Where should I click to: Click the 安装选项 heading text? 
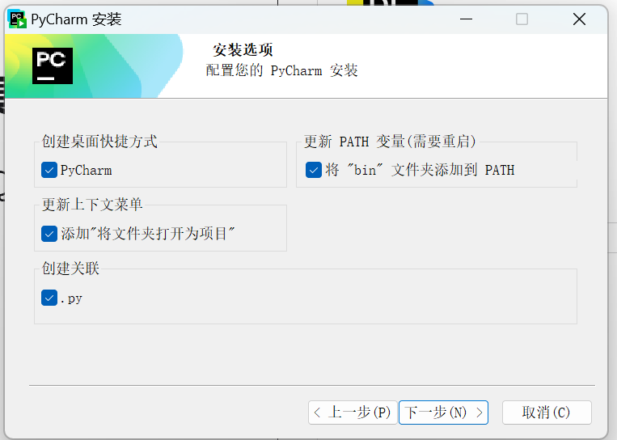(x=243, y=50)
